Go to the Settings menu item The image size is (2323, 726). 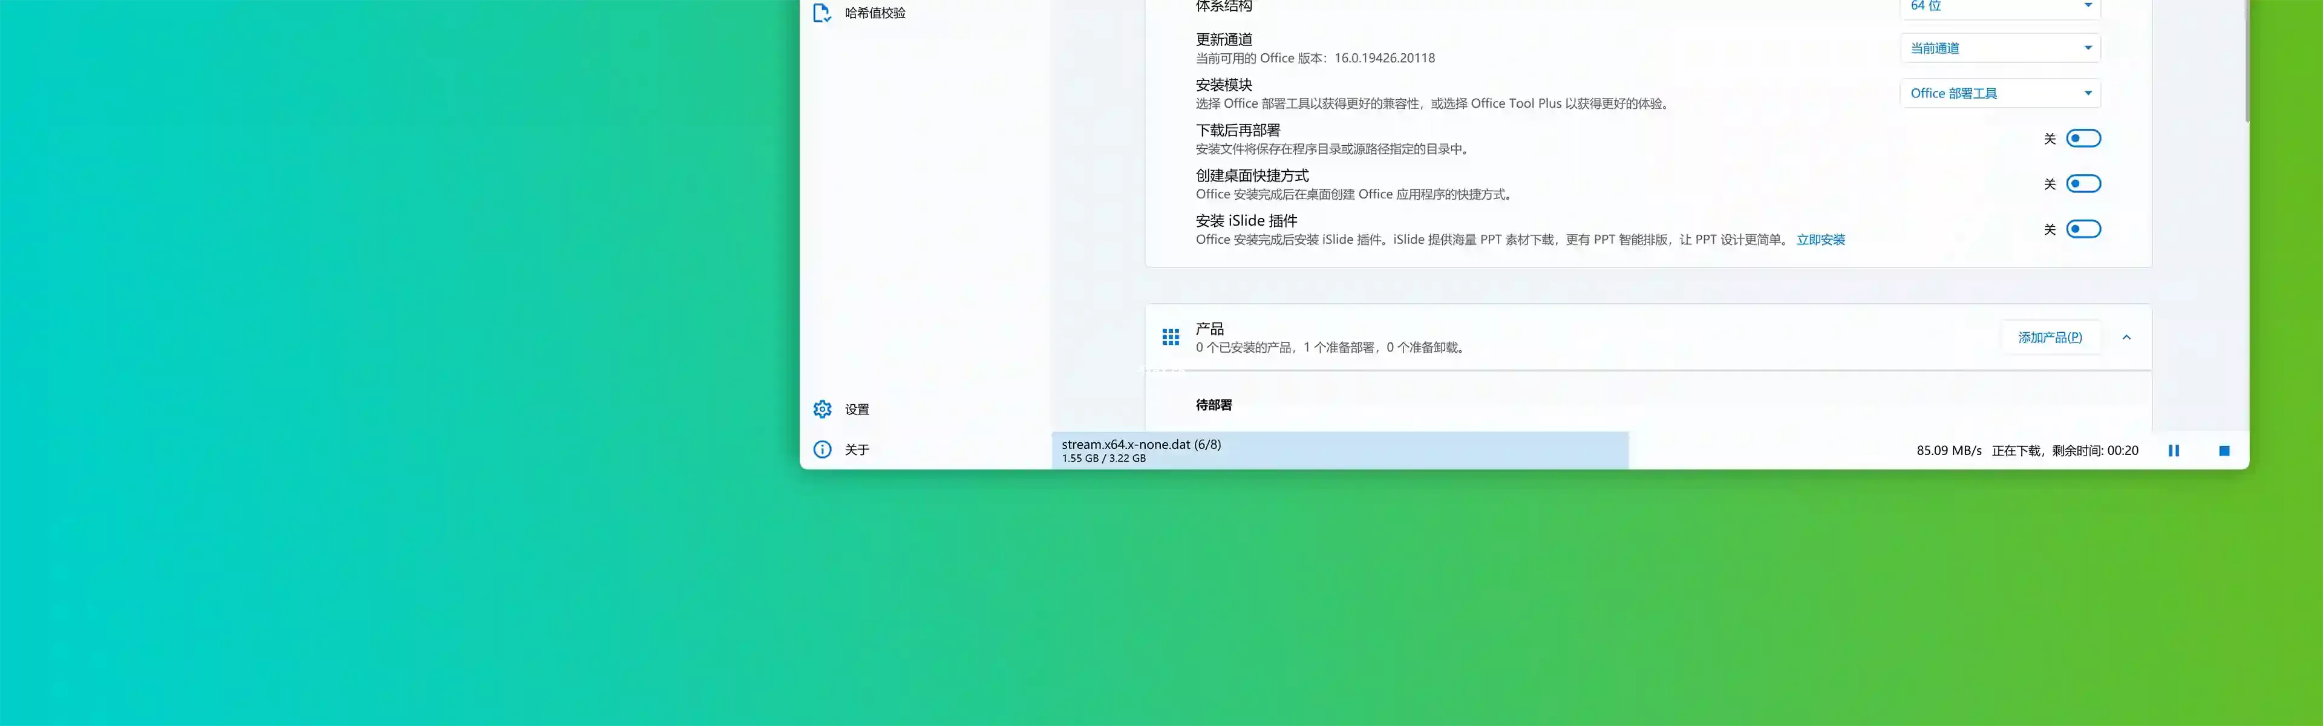pyautogui.click(x=857, y=410)
